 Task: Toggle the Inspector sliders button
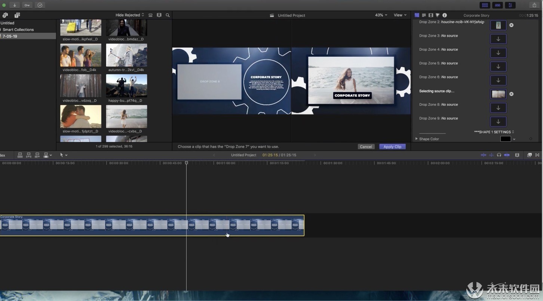pos(510,5)
